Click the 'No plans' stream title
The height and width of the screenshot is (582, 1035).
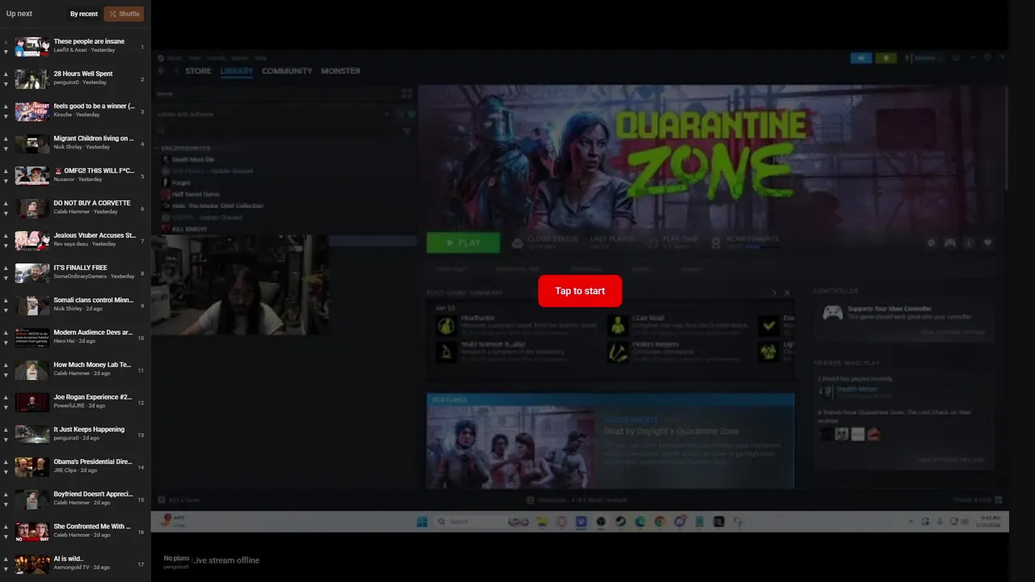tap(176, 559)
